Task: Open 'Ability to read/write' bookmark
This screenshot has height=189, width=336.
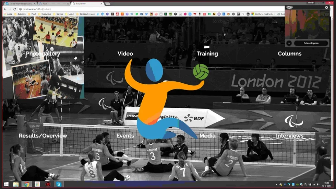Action: click(263, 14)
